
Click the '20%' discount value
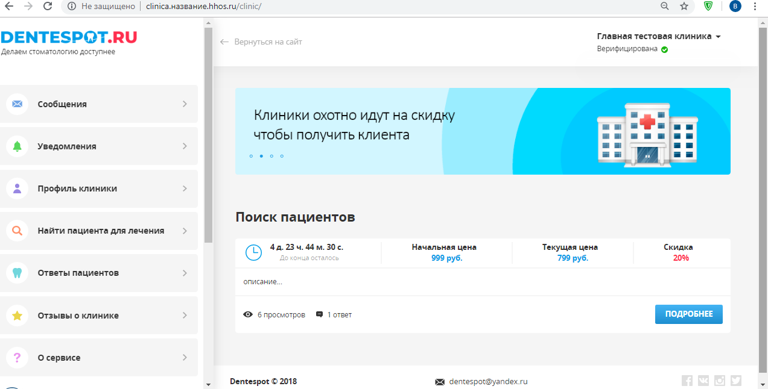point(681,258)
